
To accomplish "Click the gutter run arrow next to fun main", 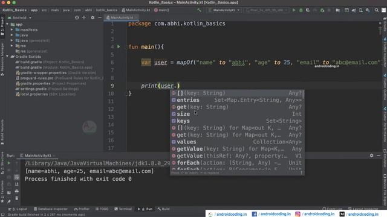I will pyautogui.click(x=119, y=46).
